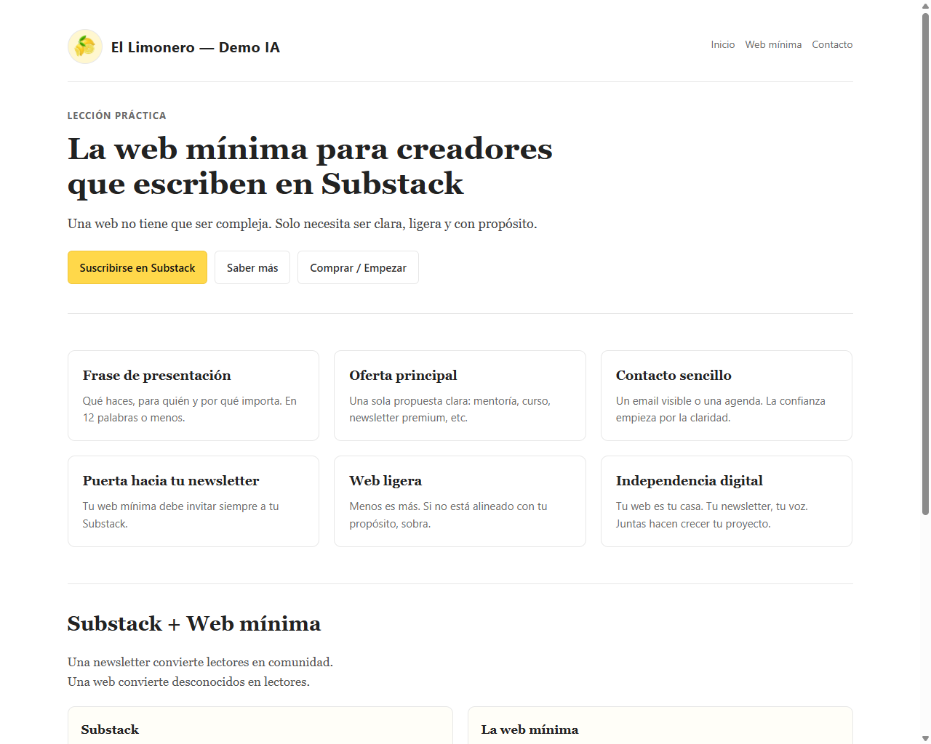Screen dimensions: 931x744
Task: Click the Substack comparison panel heading
Action: point(110,729)
